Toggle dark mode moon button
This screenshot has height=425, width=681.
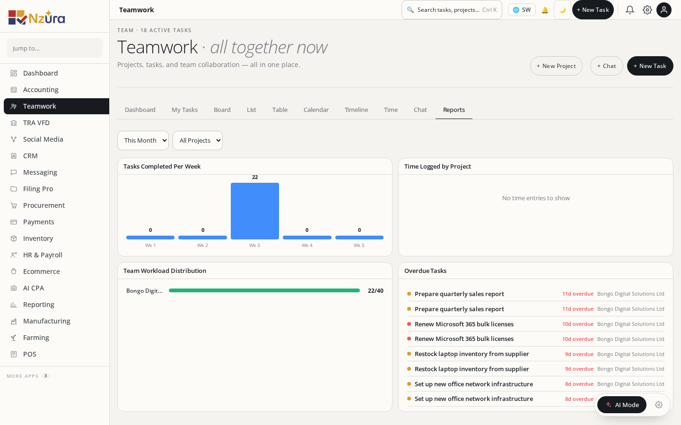click(562, 10)
